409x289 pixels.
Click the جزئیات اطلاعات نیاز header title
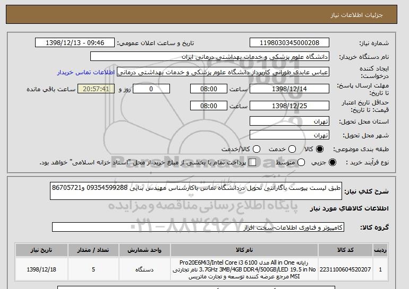point(356,15)
